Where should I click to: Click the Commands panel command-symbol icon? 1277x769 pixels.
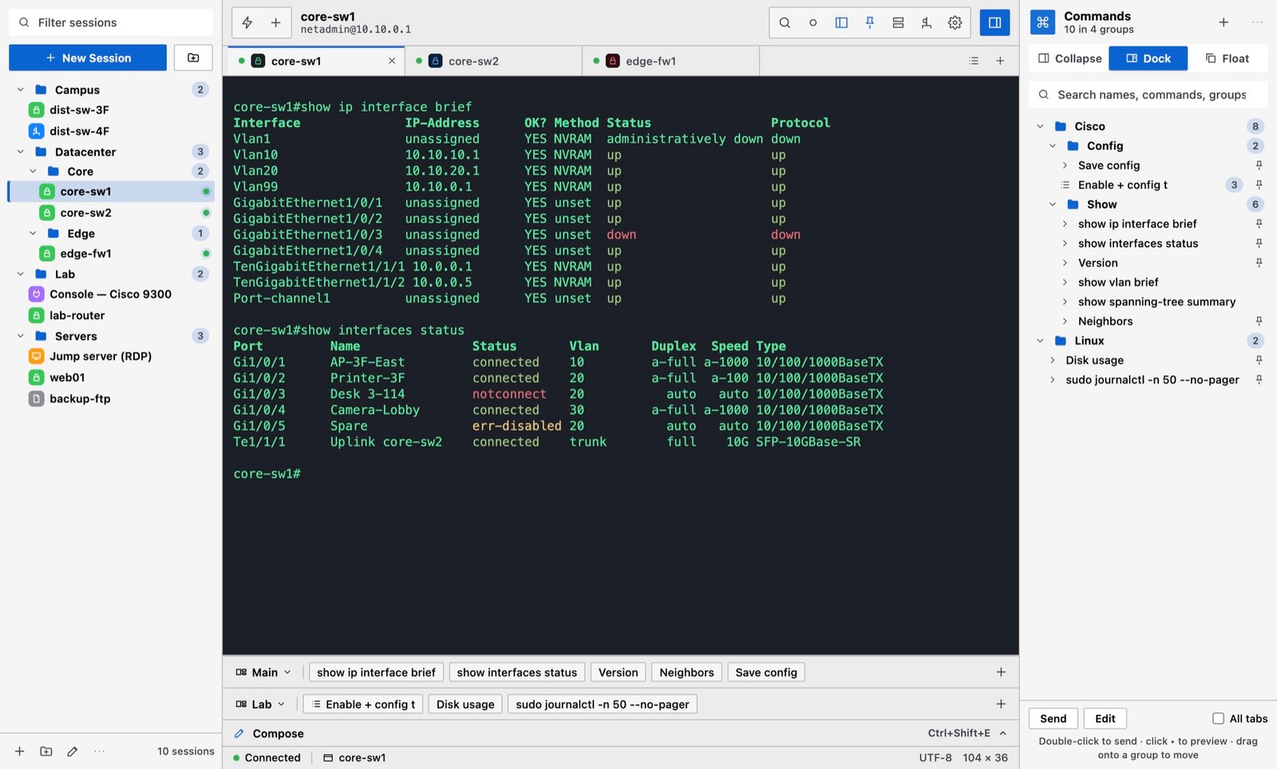[x=1042, y=22]
